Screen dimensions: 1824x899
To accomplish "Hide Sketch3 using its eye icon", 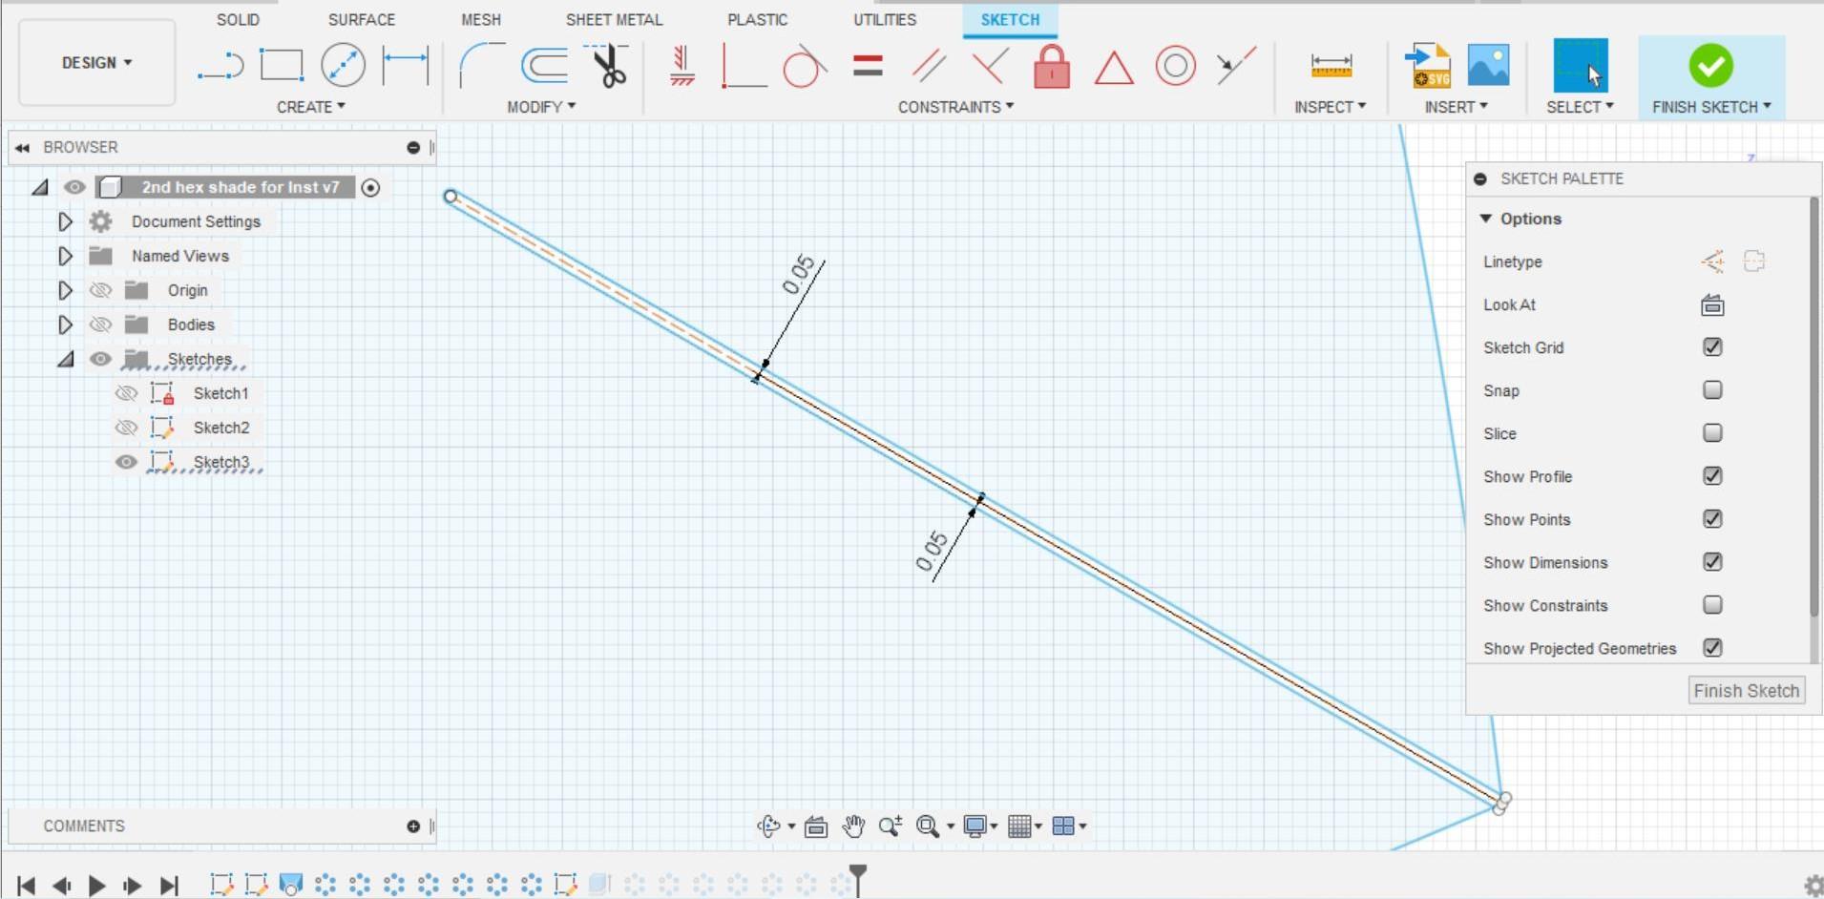I will pos(126,462).
